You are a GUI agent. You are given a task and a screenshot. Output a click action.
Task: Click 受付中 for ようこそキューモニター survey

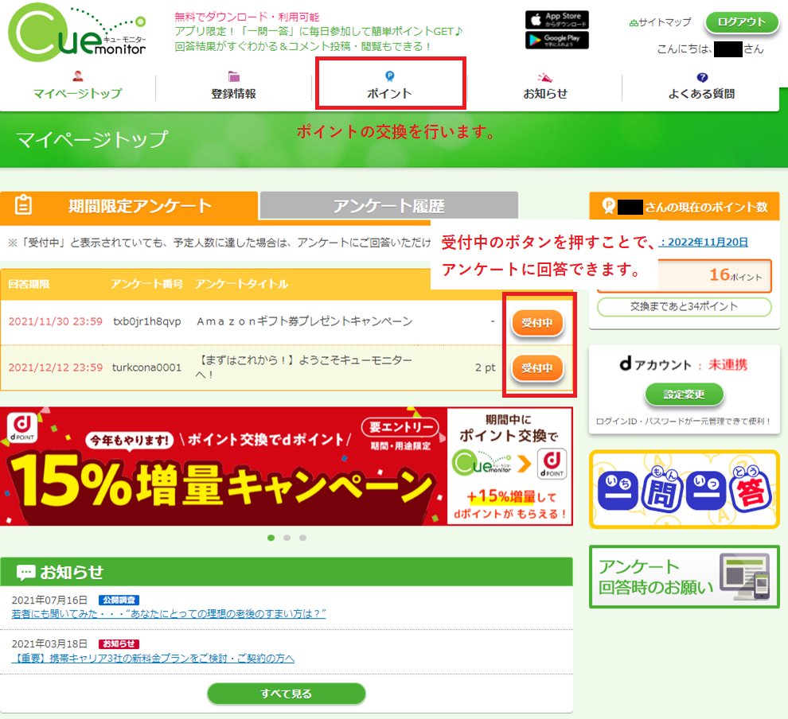point(537,368)
